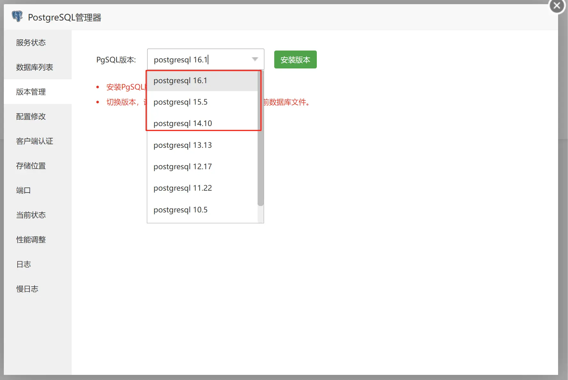Choose postgresql 15.5 from the list
568x380 pixels.
[x=202, y=102]
